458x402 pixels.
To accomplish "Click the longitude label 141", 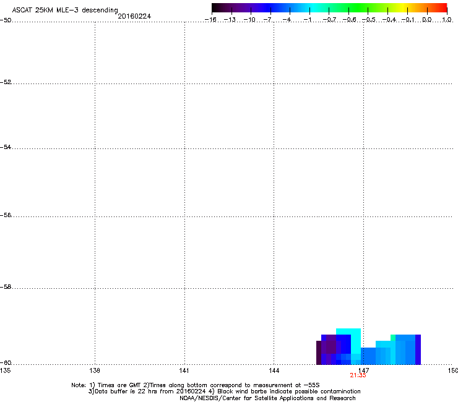I will (x=184, y=370).
